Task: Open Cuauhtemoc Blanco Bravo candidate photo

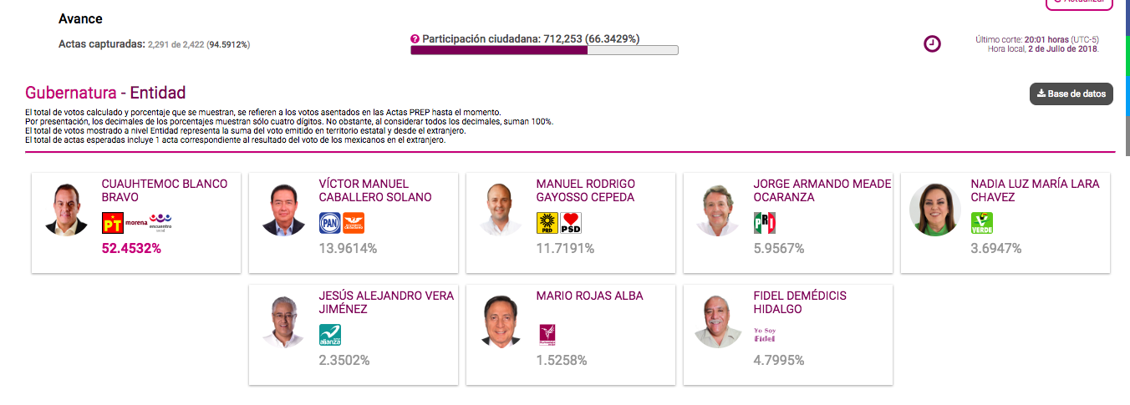Action: pyautogui.click(x=66, y=210)
